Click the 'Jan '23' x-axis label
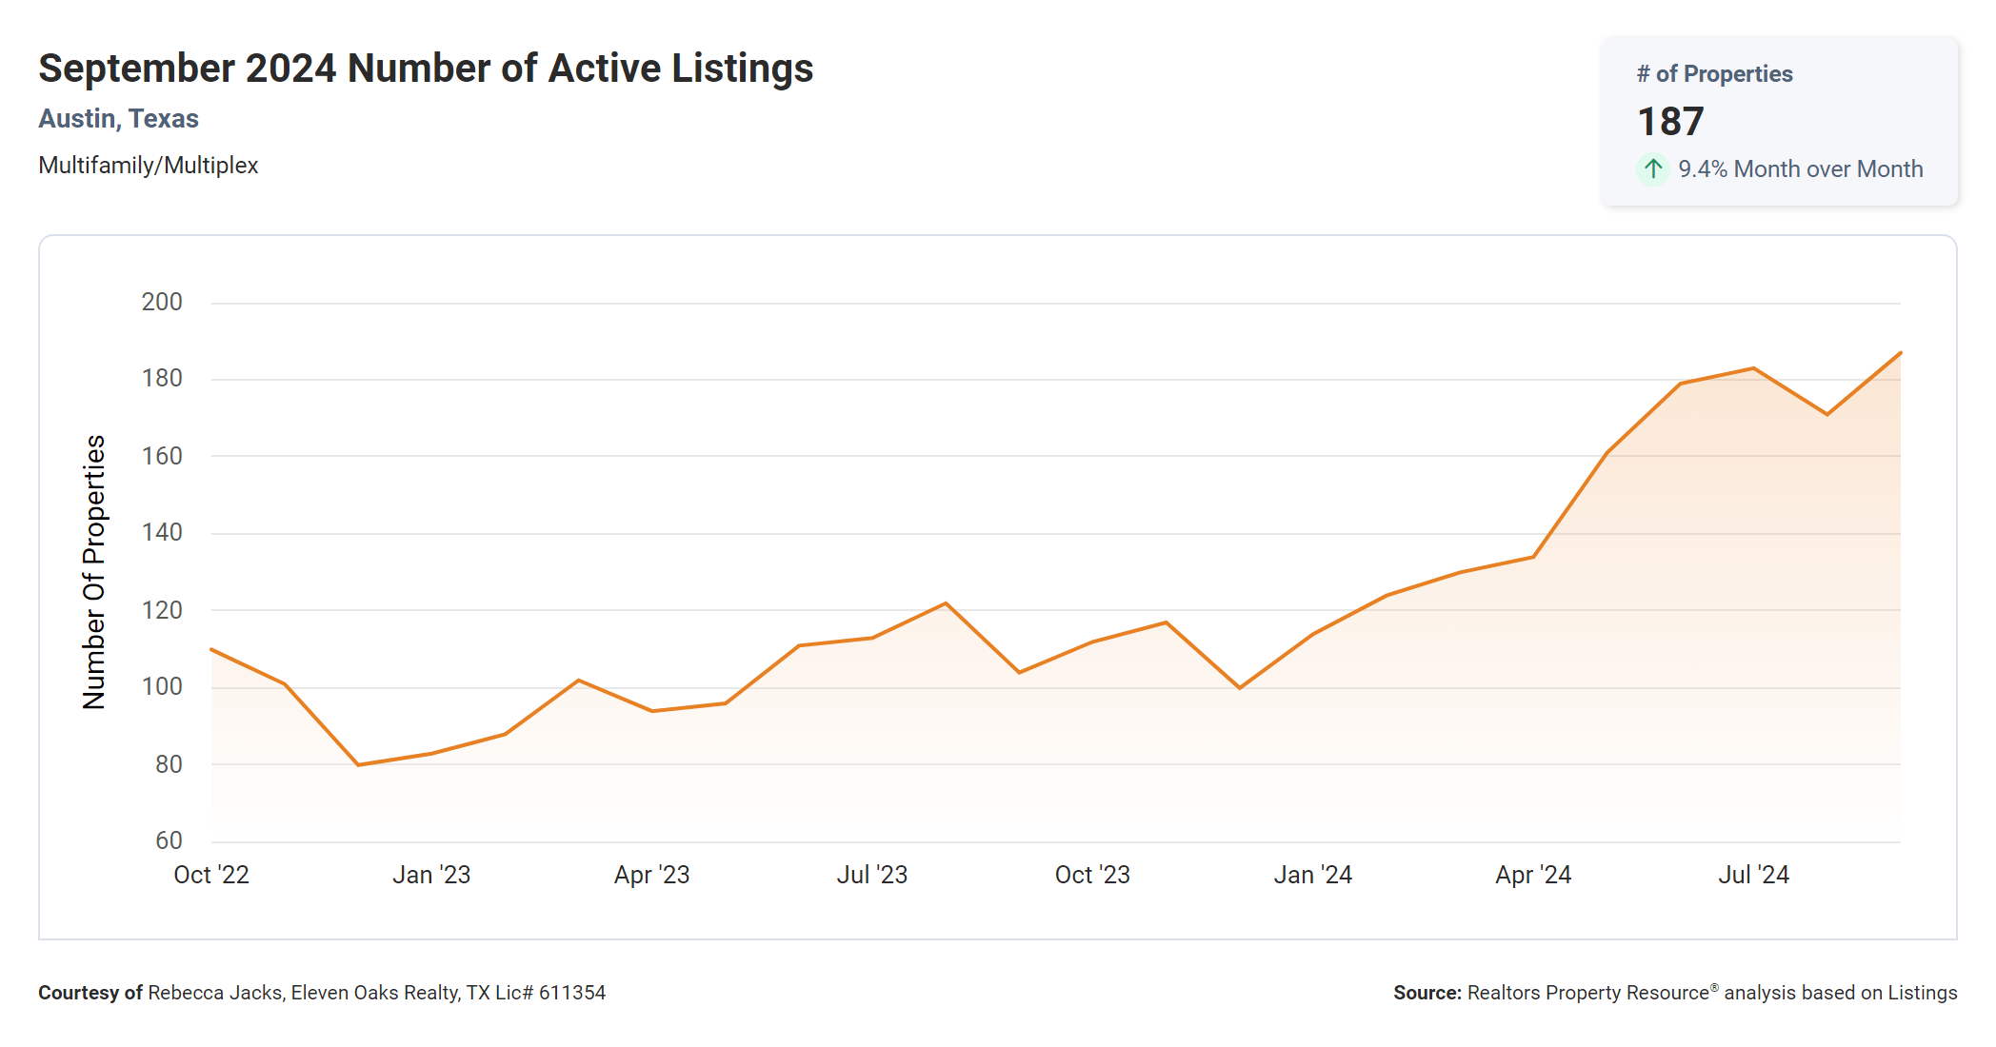The height and width of the screenshot is (1047, 1996). coord(431,875)
